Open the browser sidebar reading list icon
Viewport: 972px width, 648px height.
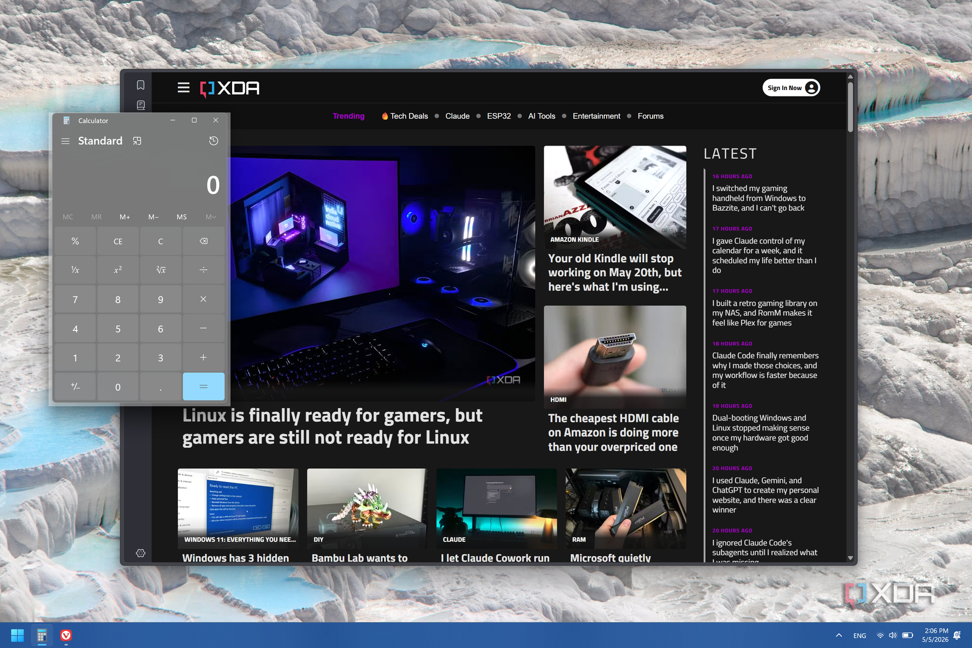(140, 105)
